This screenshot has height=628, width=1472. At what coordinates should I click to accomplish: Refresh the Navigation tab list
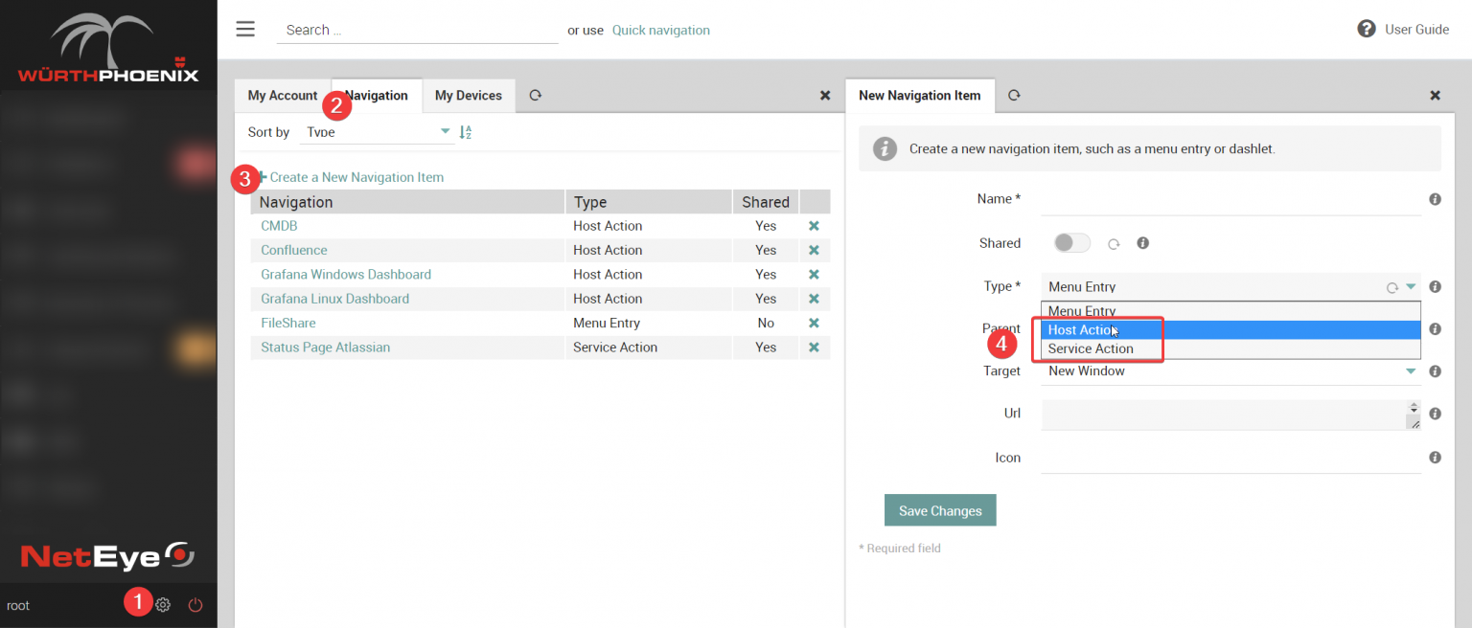tap(535, 95)
